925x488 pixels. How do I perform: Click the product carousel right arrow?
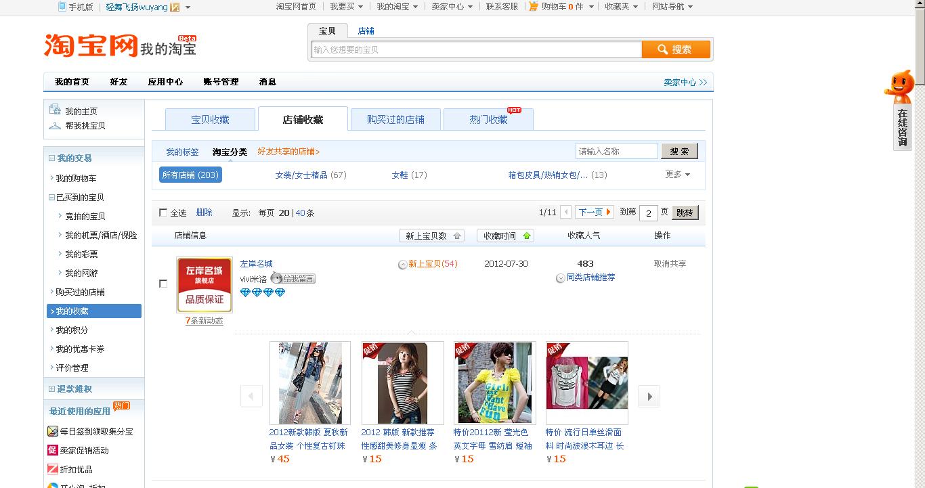(649, 396)
